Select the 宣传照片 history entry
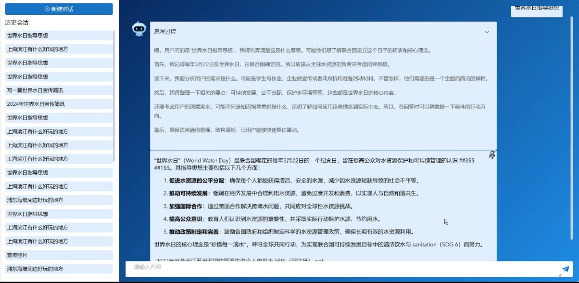This screenshot has height=283, width=579. coord(17,255)
